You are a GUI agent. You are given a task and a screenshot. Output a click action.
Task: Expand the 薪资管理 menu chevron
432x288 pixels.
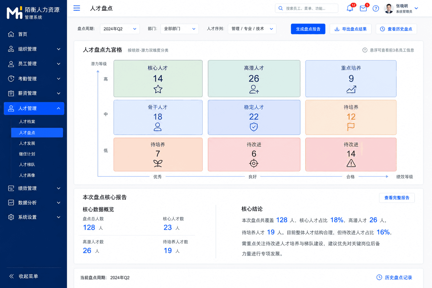[59, 93]
